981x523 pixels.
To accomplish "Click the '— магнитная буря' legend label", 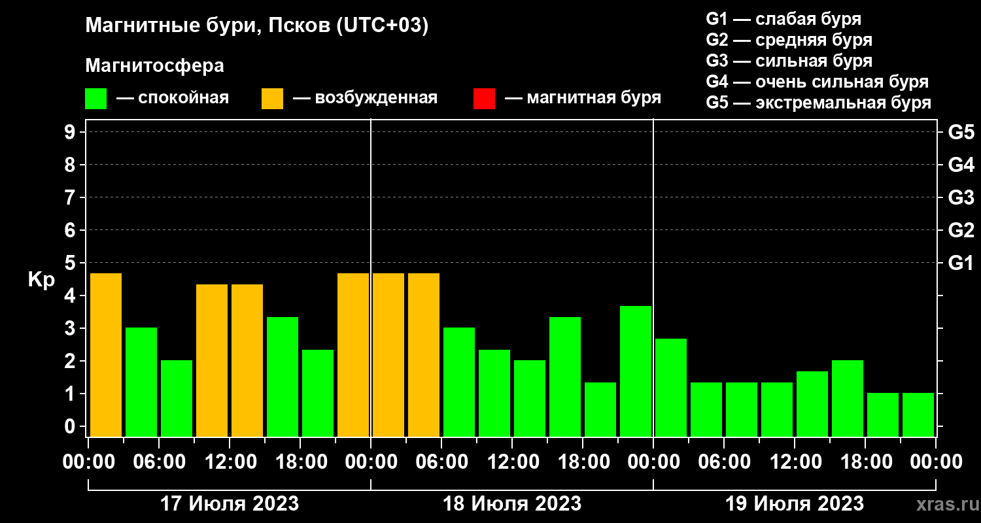I will click(583, 98).
